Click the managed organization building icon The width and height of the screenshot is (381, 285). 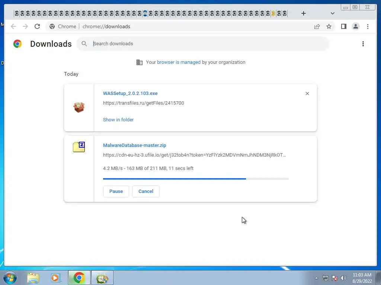pos(140,62)
